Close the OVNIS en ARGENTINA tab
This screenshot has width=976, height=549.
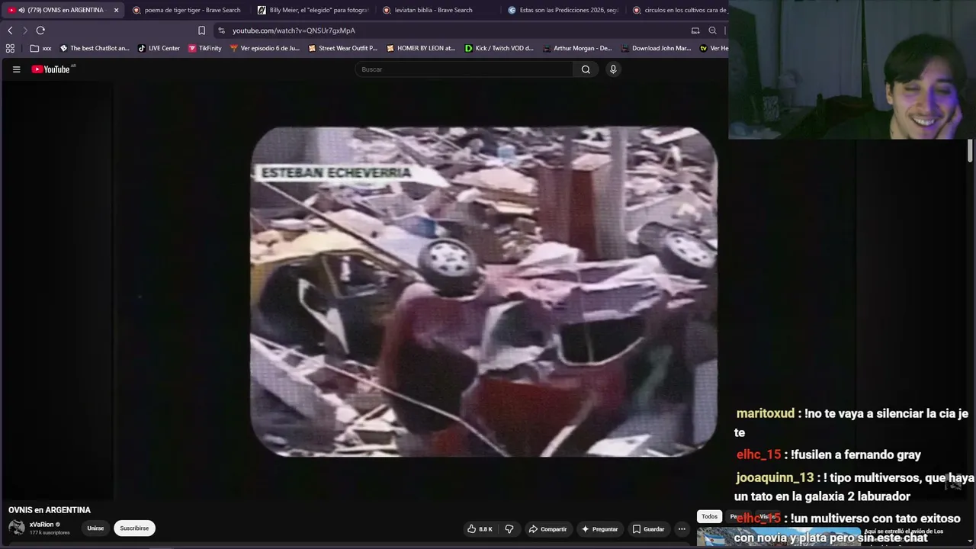click(x=117, y=10)
